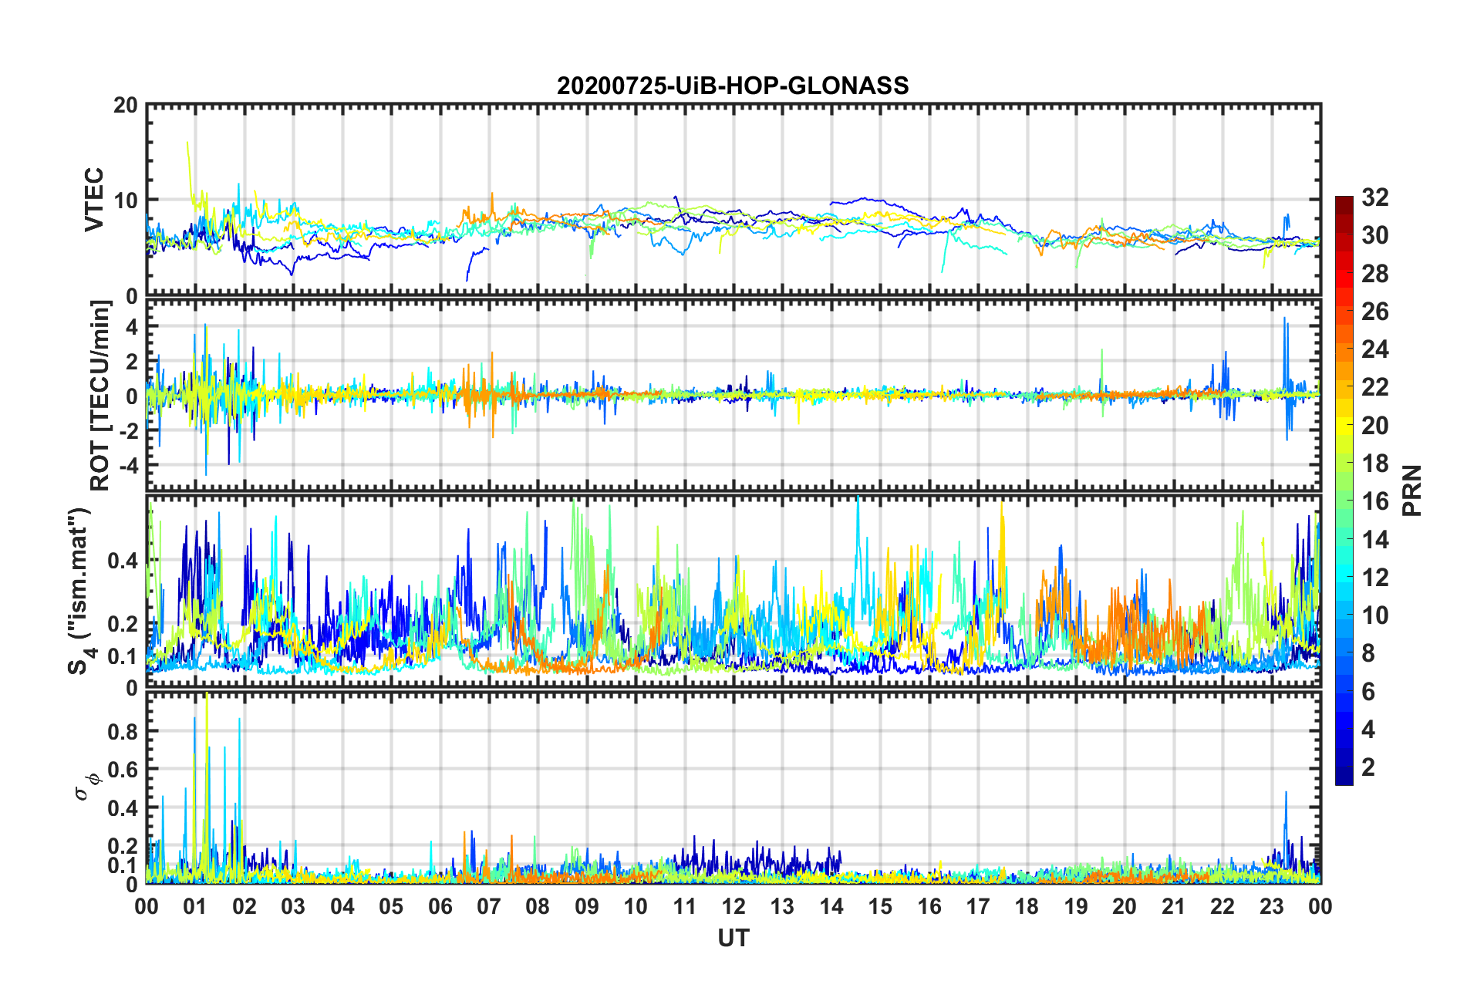Click colorbar tick label 8
The height and width of the screenshot is (981, 1467).
pyautogui.click(x=1368, y=653)
